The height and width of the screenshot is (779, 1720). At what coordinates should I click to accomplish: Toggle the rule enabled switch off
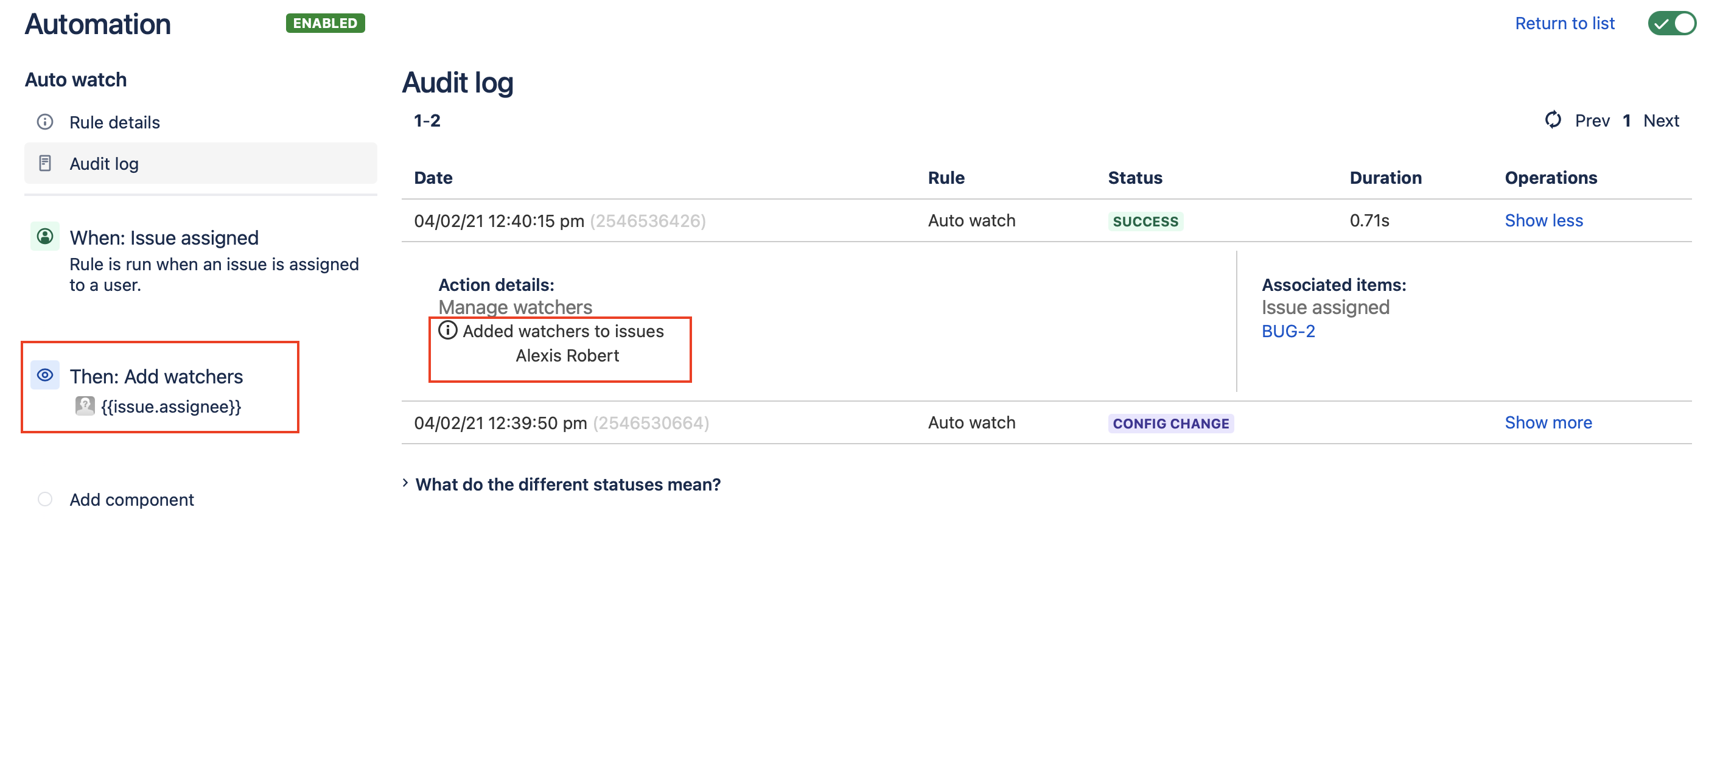1671,23
